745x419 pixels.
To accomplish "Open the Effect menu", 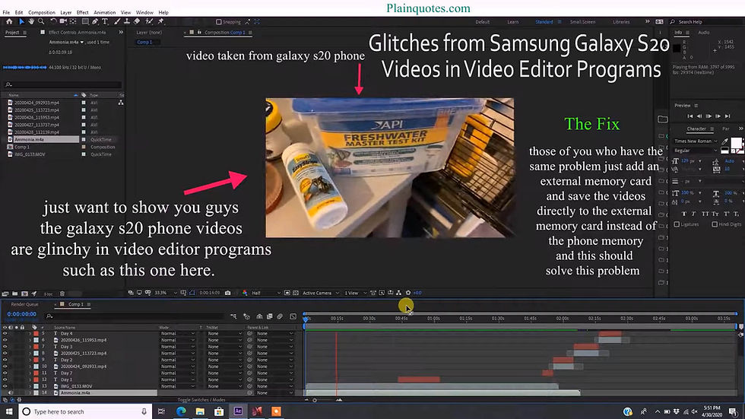I will coord(82,12).
